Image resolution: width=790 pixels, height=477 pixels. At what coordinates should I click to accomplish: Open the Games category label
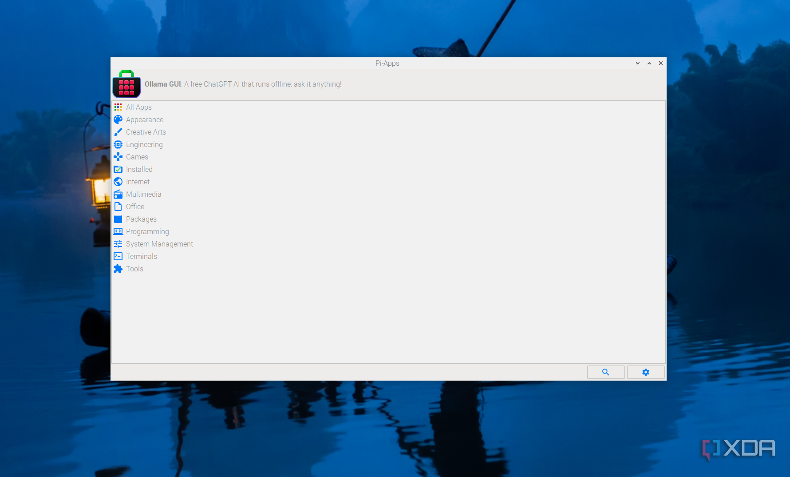click(137, 157)
